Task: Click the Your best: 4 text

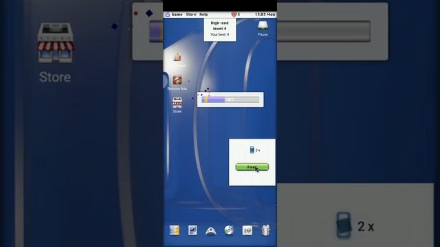Action: (x=220, y=34)
